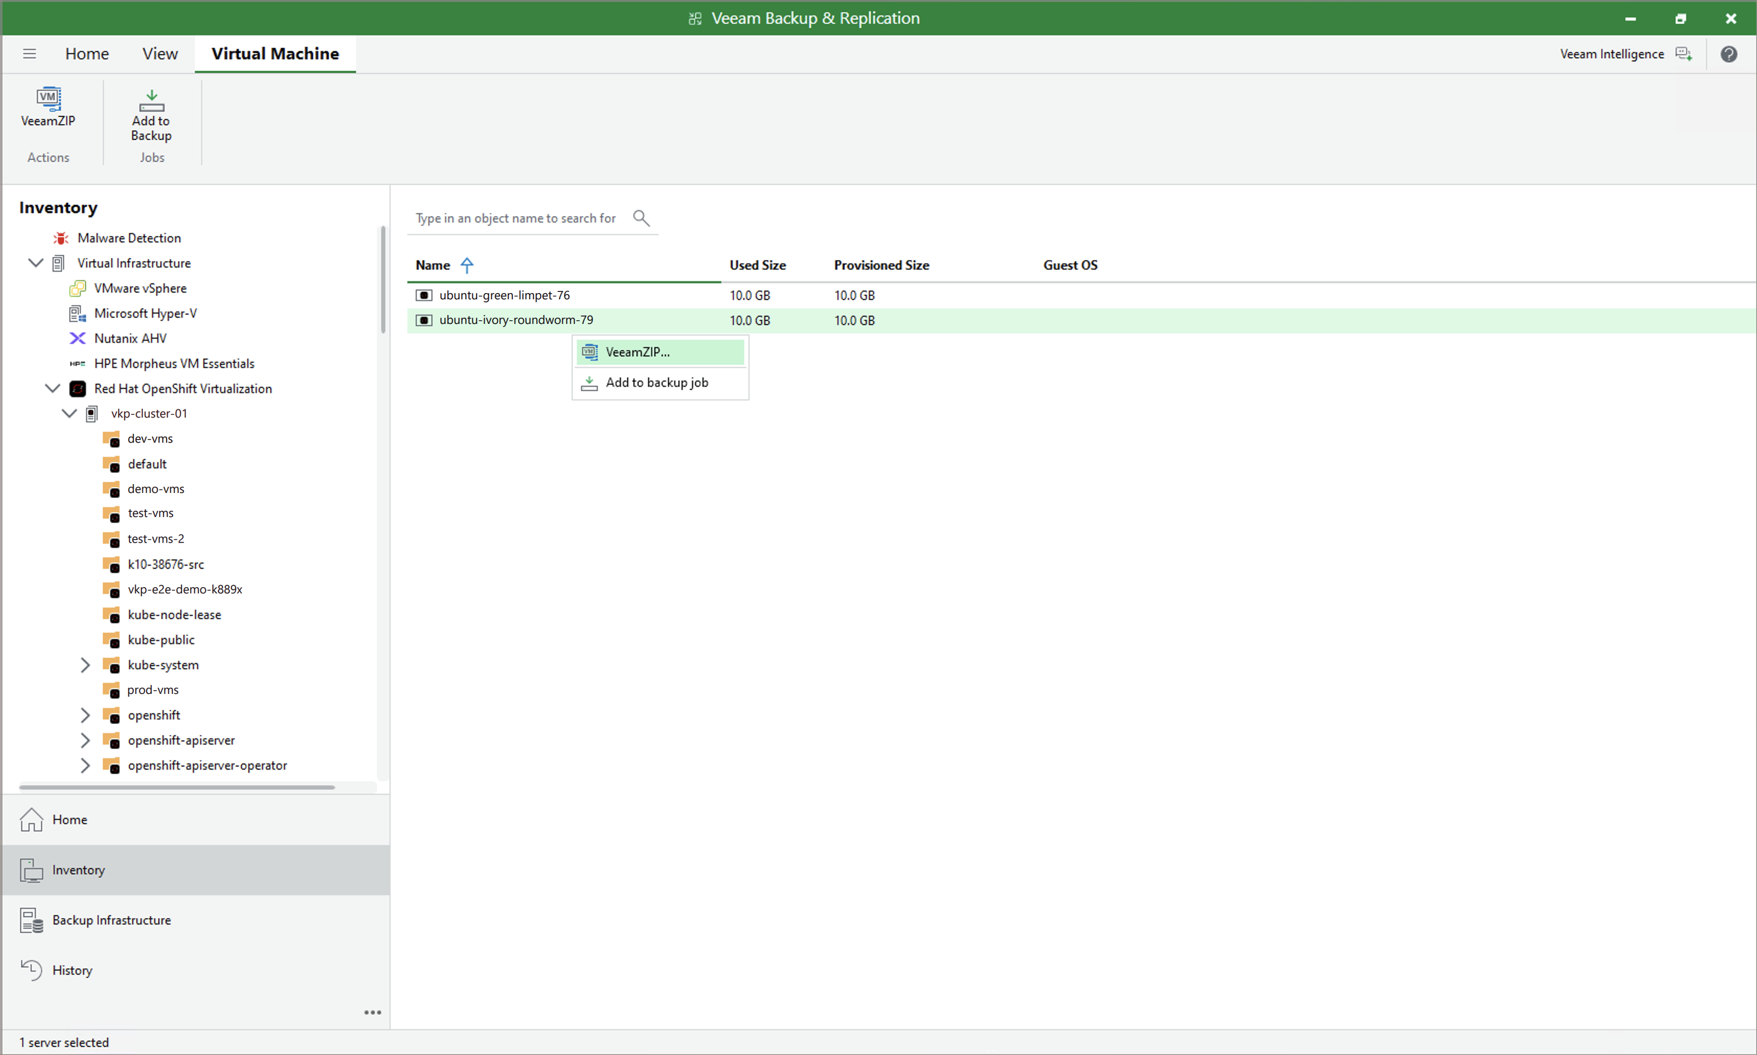The width and height of the screenshot is (1757, 1055).
Task: Select the ubuntu-green-limpet-76 row name
Action: click(504, 295)
